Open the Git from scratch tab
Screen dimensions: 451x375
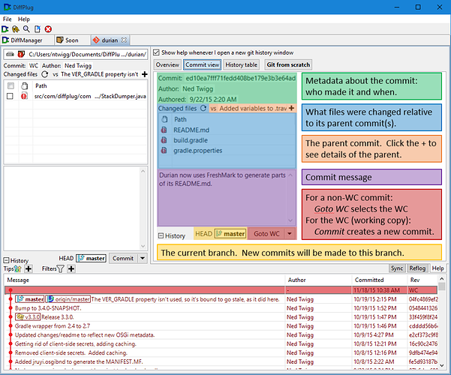288,64
